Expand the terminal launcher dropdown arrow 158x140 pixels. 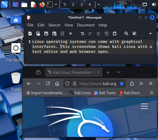coord(56,4)
